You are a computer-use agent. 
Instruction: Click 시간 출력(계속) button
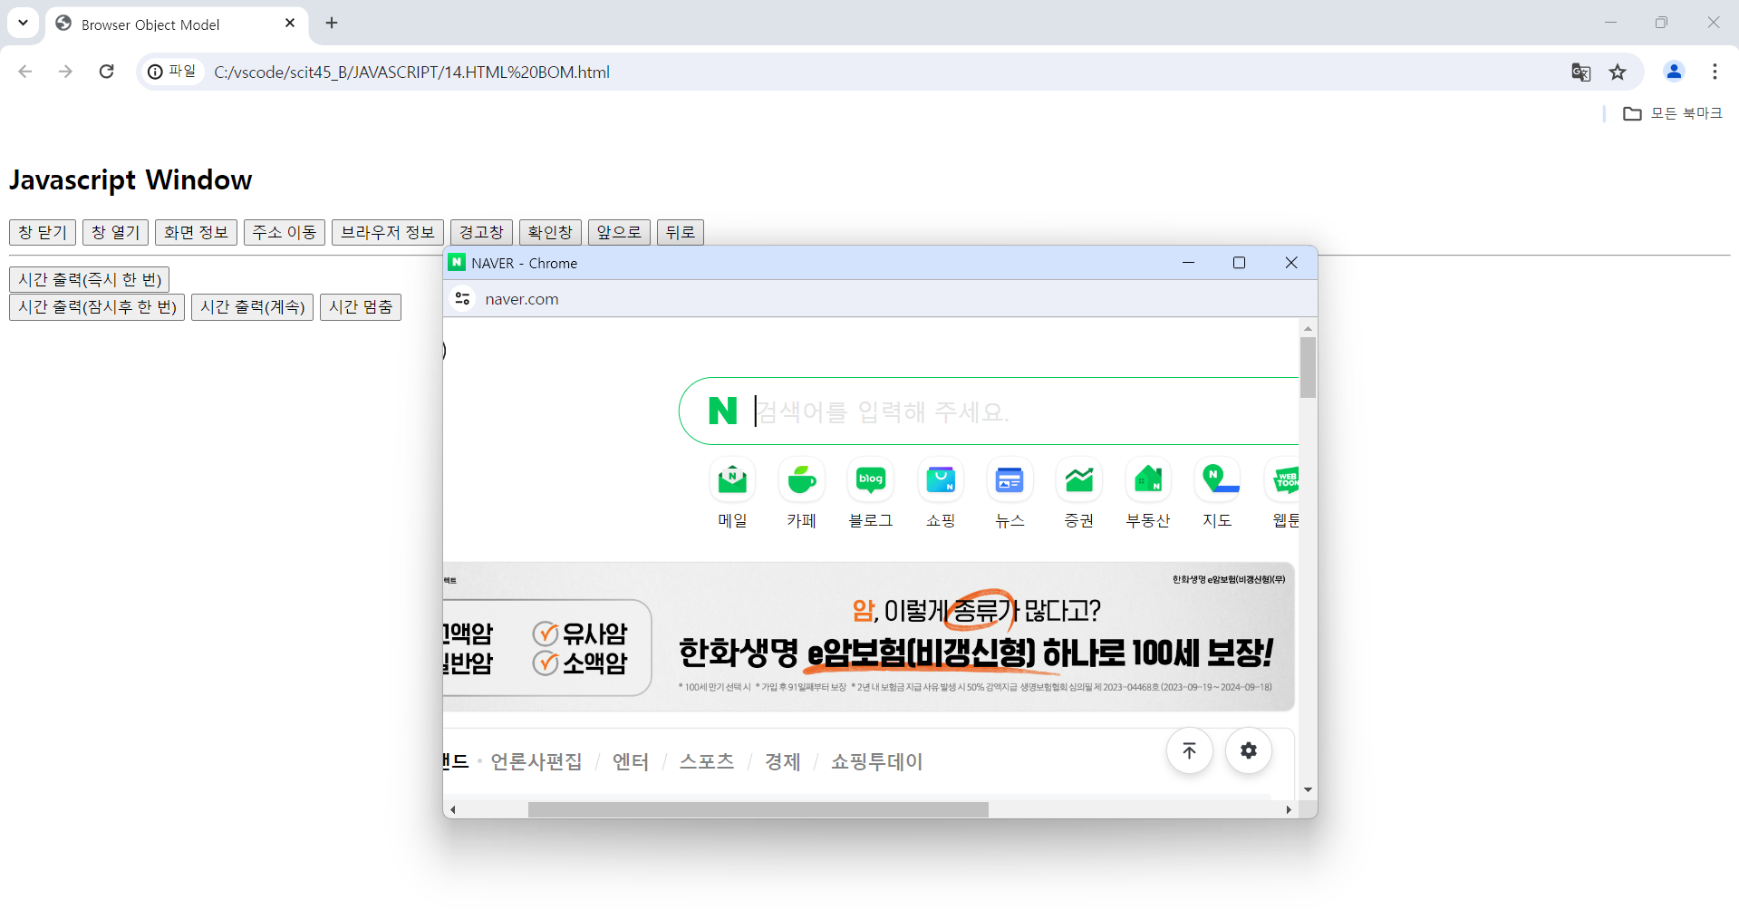tap(253, 307)
